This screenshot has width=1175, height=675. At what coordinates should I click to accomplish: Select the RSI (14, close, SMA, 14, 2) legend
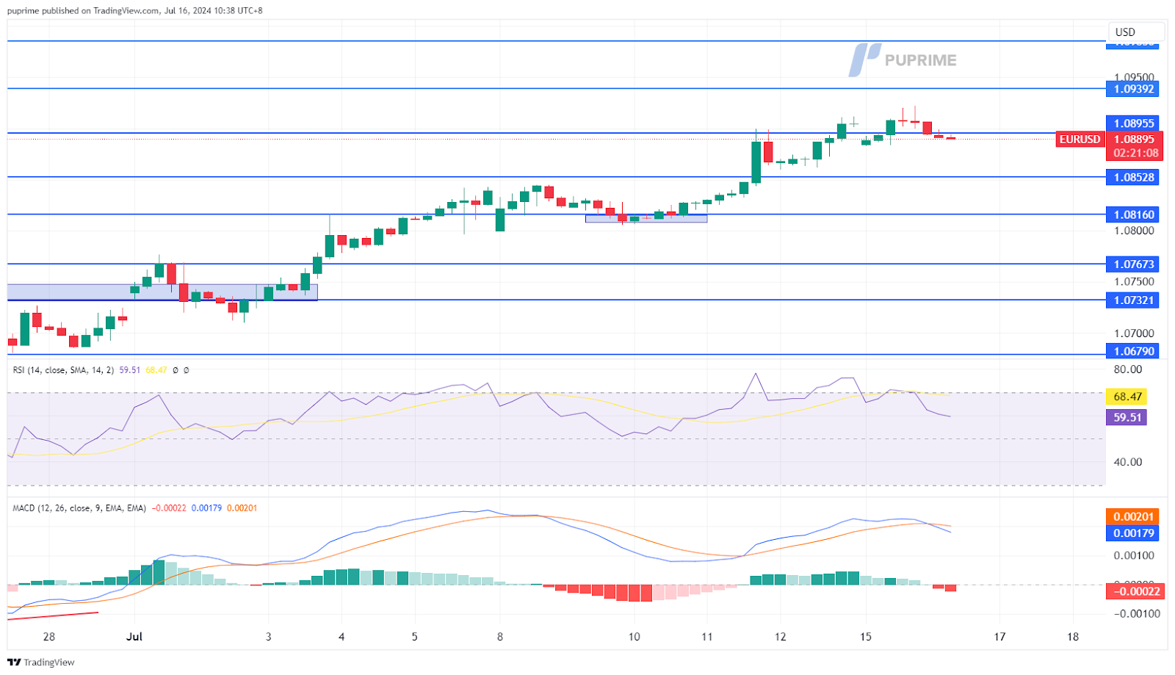coord(63,370)
